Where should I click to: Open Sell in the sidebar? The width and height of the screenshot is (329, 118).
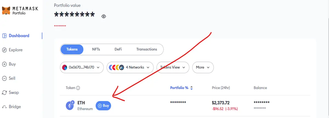tap(9, 78)
